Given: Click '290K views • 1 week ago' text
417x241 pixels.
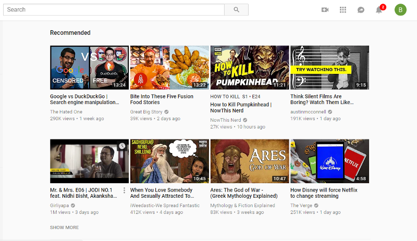Looking at the screenshot, I should point(77,119).
